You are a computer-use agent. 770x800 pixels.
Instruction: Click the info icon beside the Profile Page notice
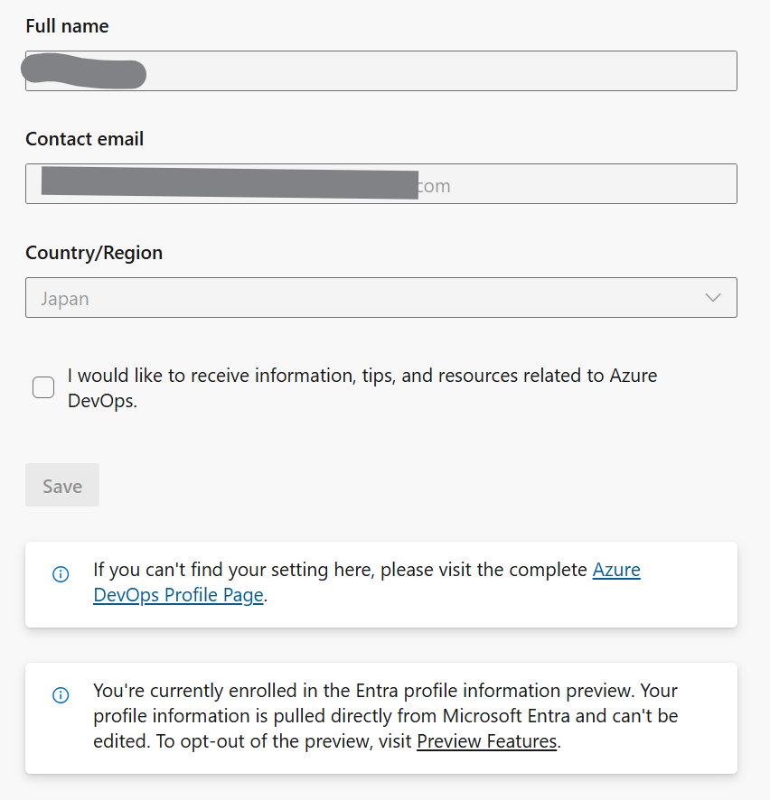coord(61,574)
